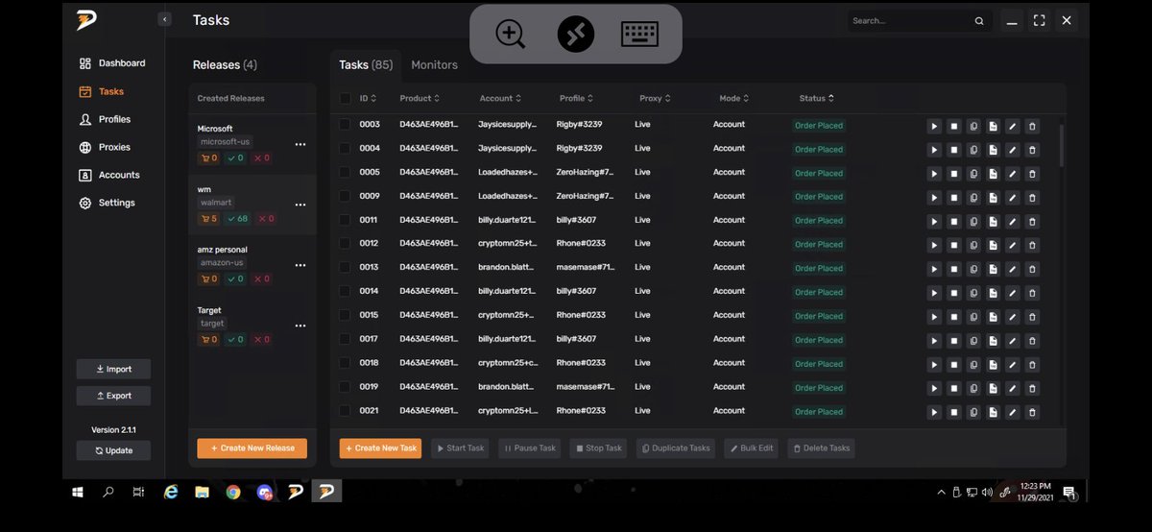Sort the table by the Status column
Screen dimensions: 1152x532
816,98
